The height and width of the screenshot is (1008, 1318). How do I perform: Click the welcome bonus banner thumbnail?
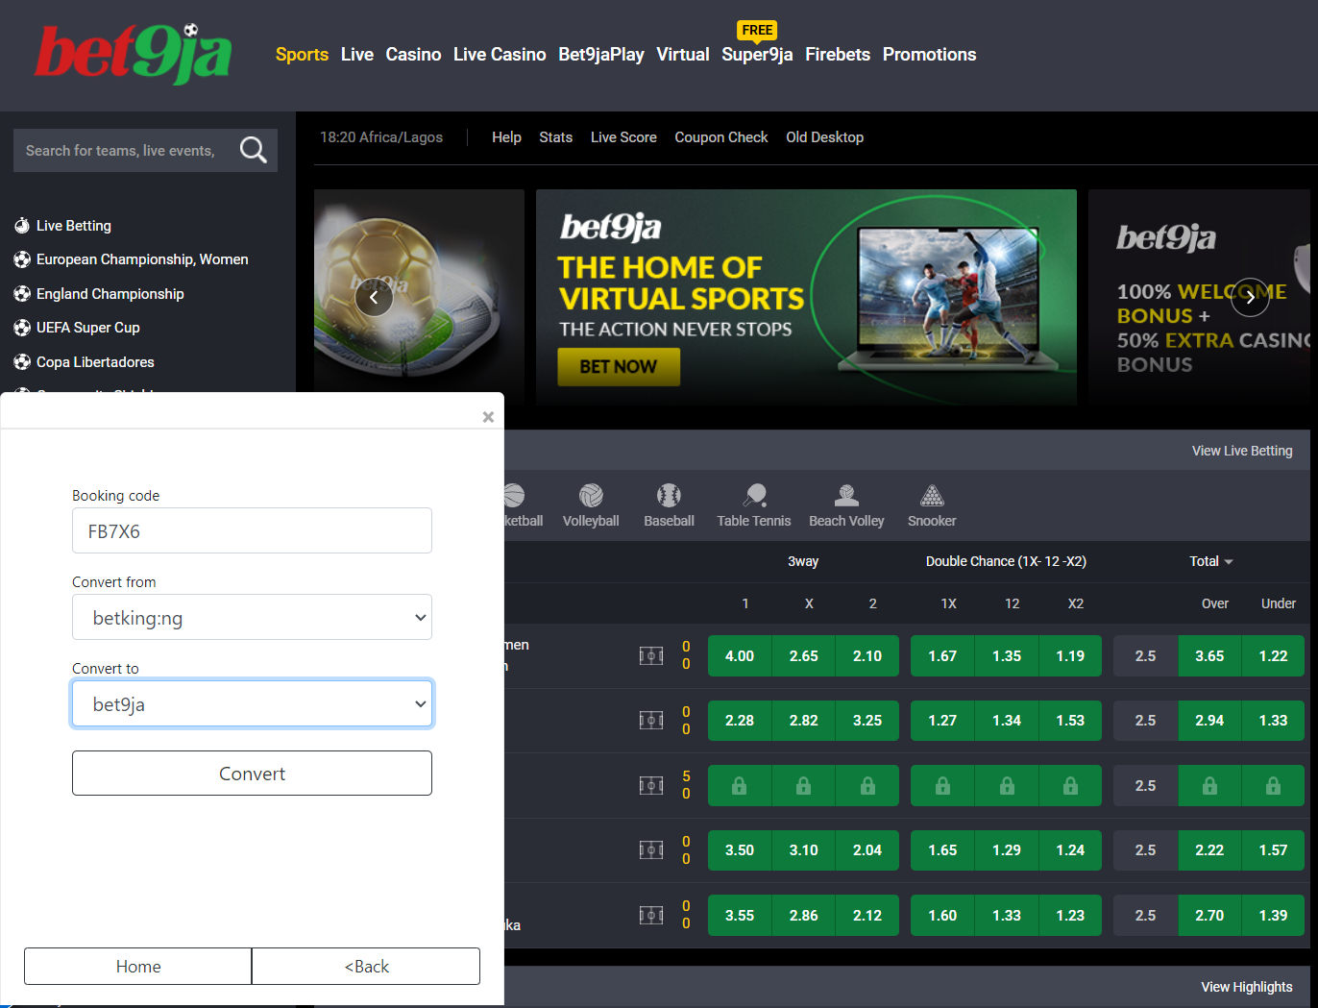tap(1199, 298)
